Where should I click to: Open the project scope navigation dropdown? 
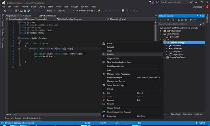coord(30,19)
